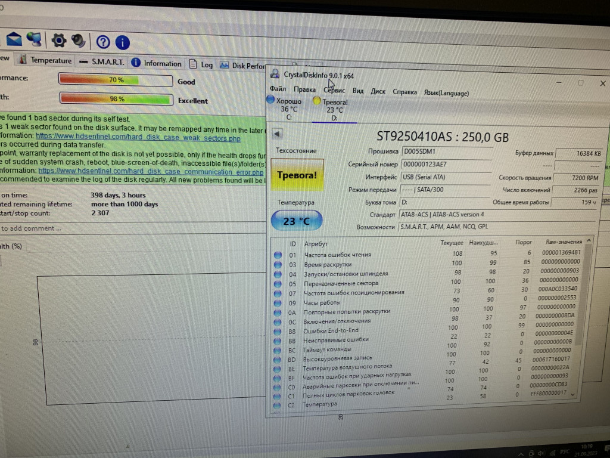The image size is (610, 458).
Task: Select attribute row 07 Частота ошибок позиционирования
Action: [x=425, y=291]
